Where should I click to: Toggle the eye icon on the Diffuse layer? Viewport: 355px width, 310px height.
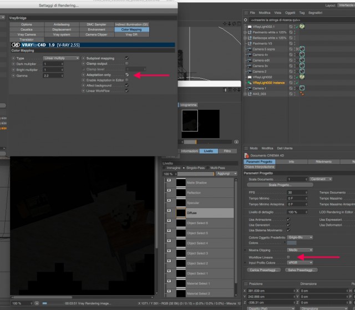click(169, 210)
